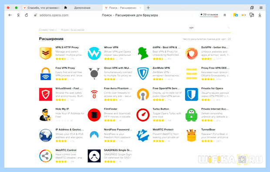Open the Hide My IP agent icon
Viewport: 270px width, 172px height.
[45, 115]
